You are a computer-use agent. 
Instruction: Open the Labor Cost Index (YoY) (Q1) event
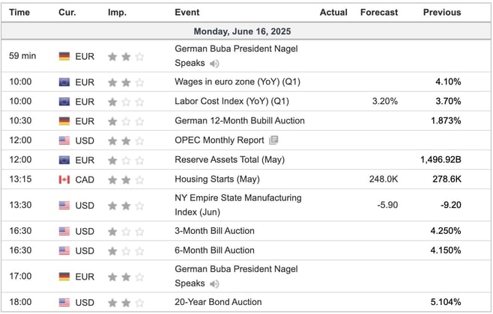232,102
